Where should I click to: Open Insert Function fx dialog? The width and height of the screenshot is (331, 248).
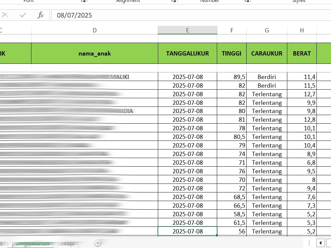coord(40,15)
